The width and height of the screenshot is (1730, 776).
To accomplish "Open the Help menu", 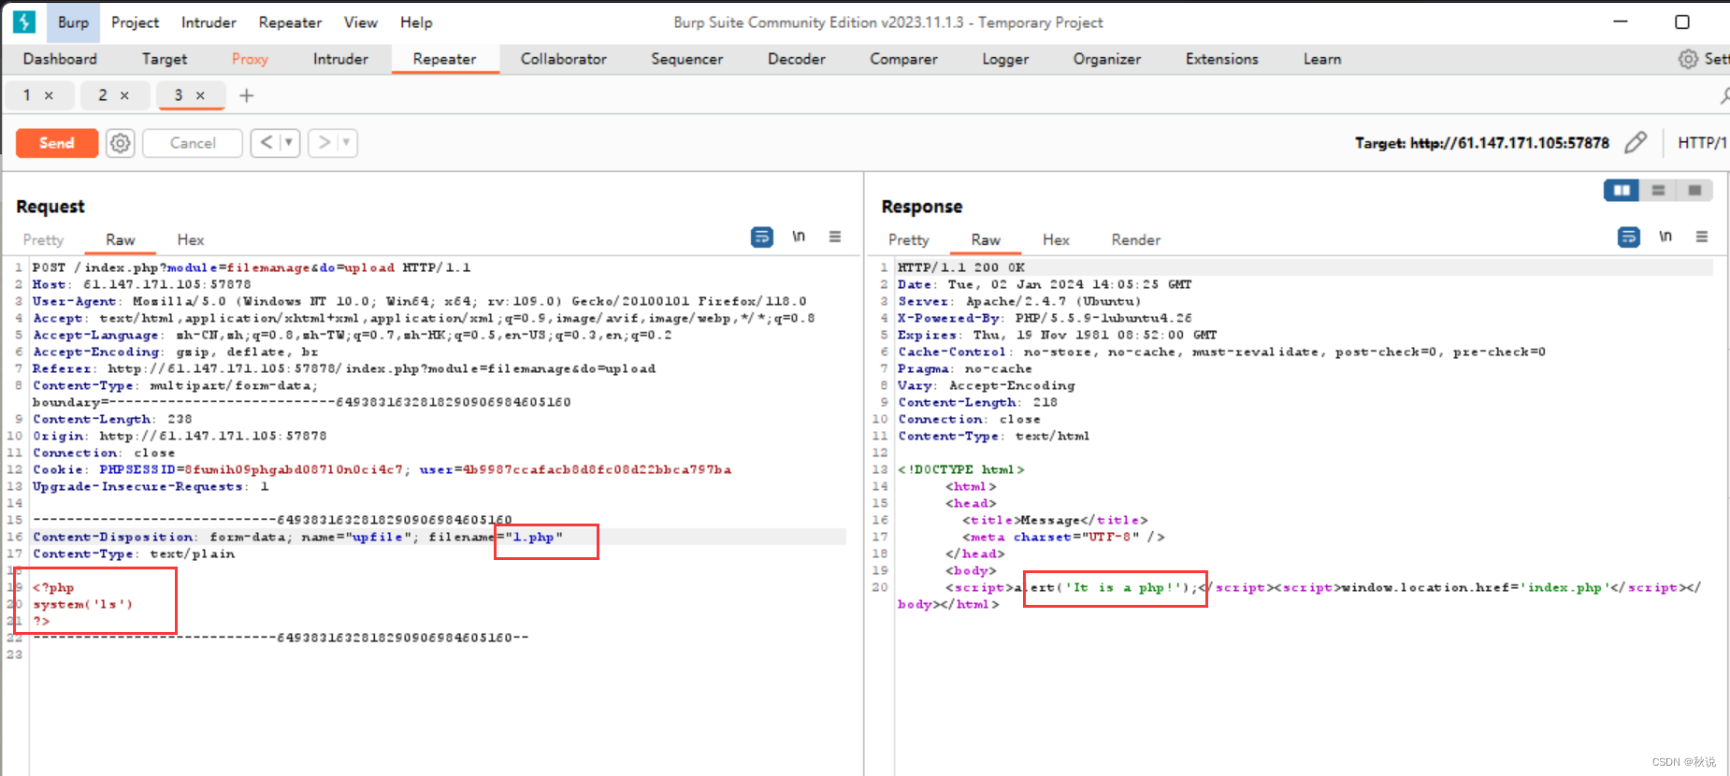I will 416,22.
